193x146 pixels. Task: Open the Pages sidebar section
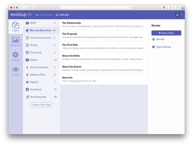pyautogui.click(x=15, y=27)
